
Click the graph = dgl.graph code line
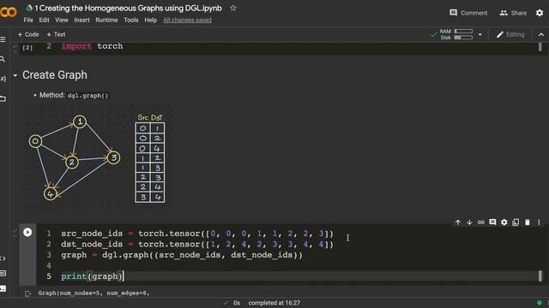click(x=182, y=255)
